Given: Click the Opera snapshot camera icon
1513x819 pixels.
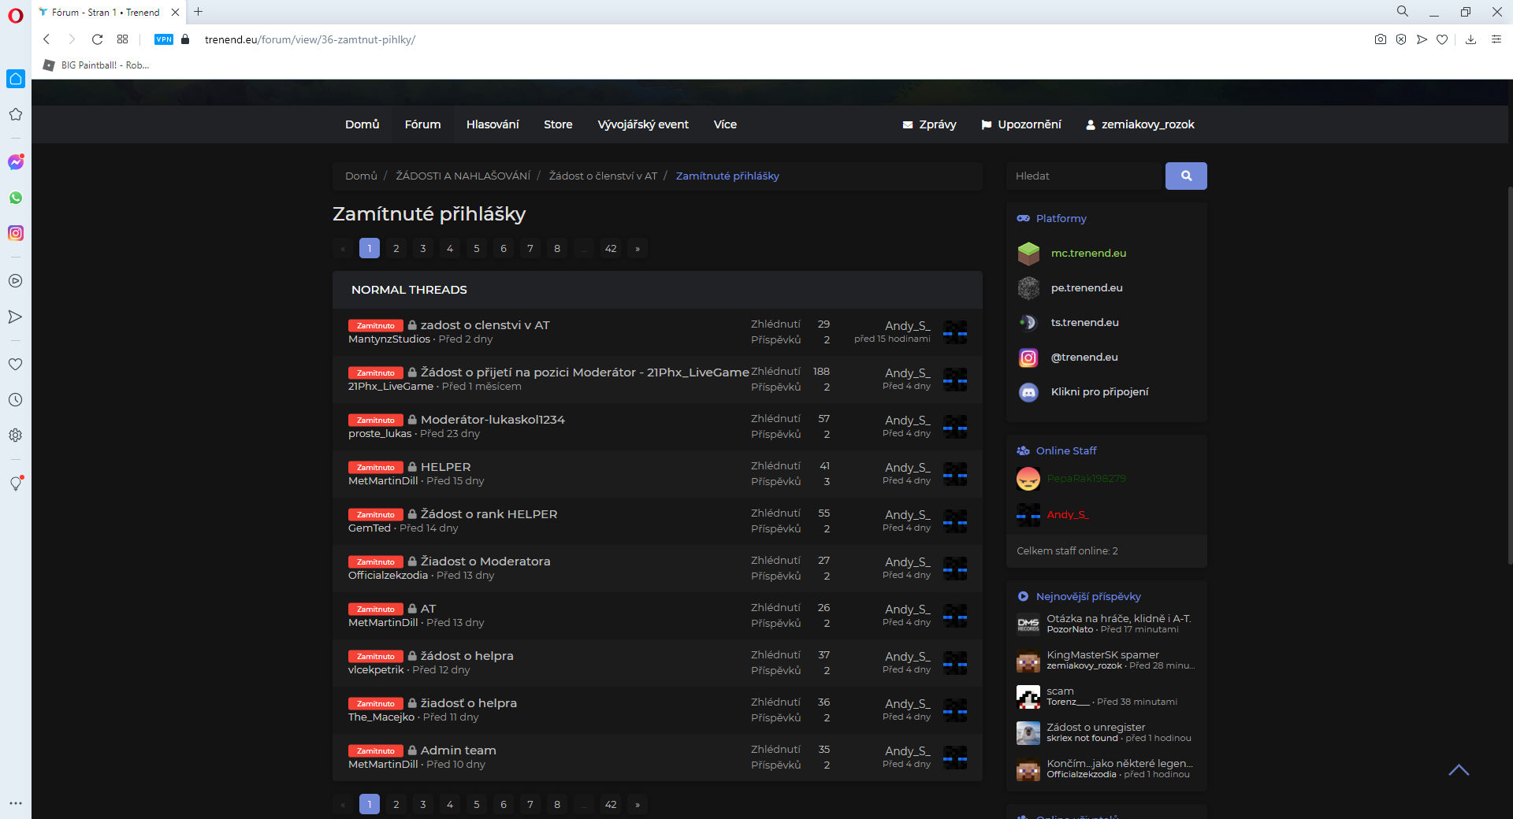Looking at the screenshot, I should point(1381,39).
